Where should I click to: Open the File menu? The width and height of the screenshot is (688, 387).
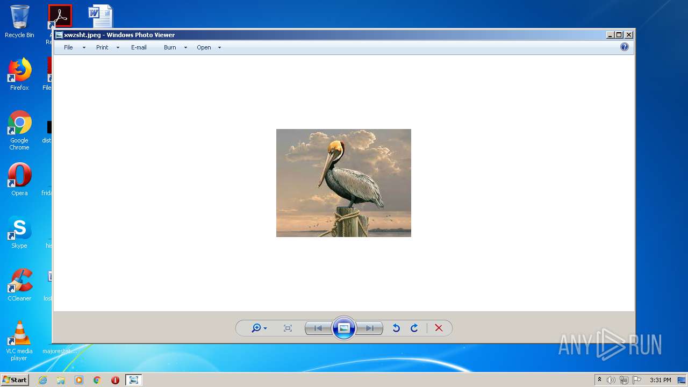68,47
